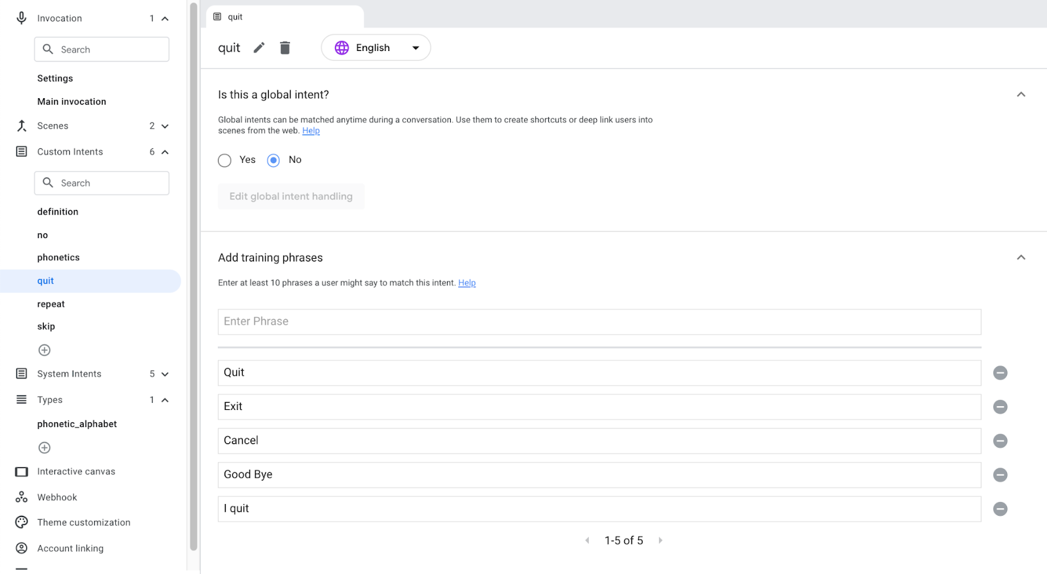Click the pencil icon to rename quit intent
The image size is (1047, 574).
[x=259, y=48]
